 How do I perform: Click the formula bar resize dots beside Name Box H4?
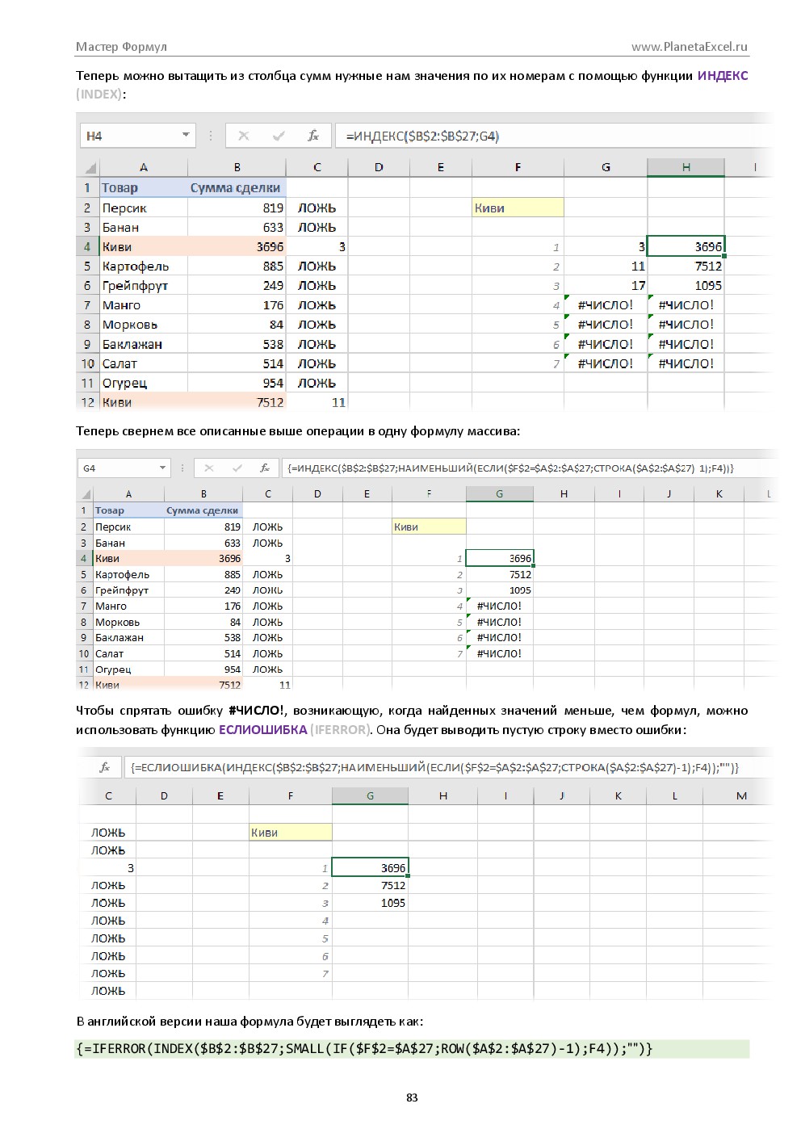click(211, 136)
